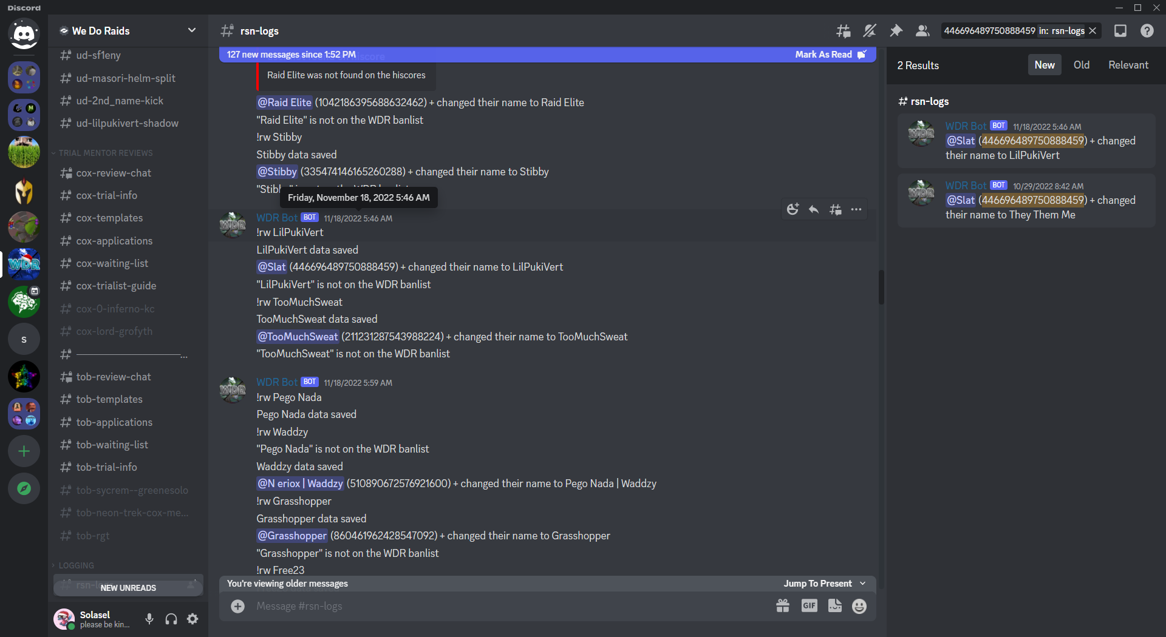
Task: Open cox-waiting-list channel
Action: click(128, 263)
